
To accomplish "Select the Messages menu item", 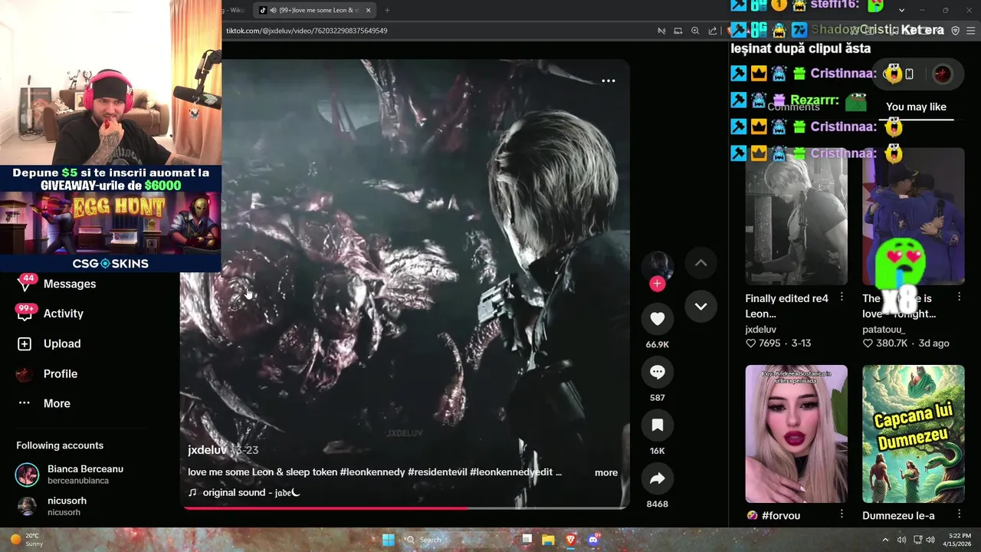I will click(x=70, y=284).
